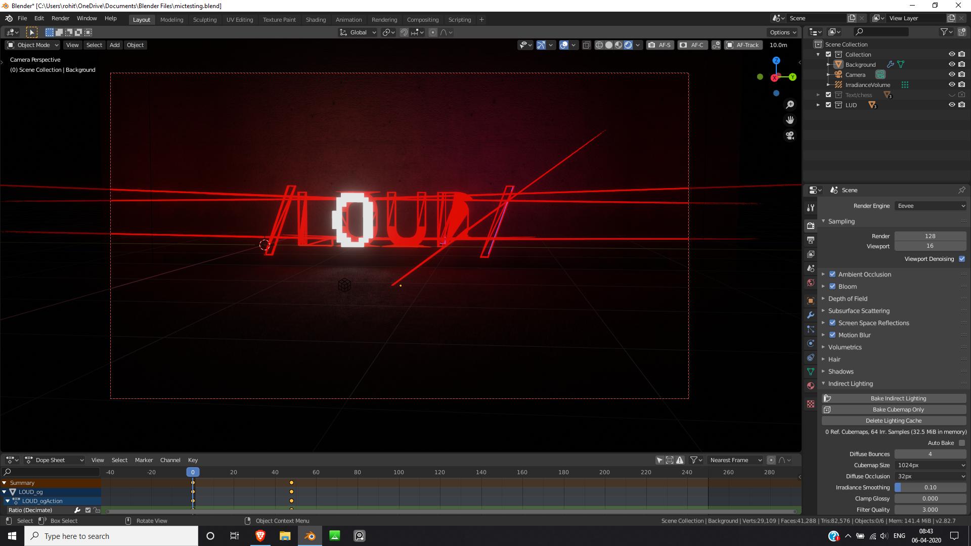
Task: Click Bake Indirect Lighting button
Action: click(898, 398)
